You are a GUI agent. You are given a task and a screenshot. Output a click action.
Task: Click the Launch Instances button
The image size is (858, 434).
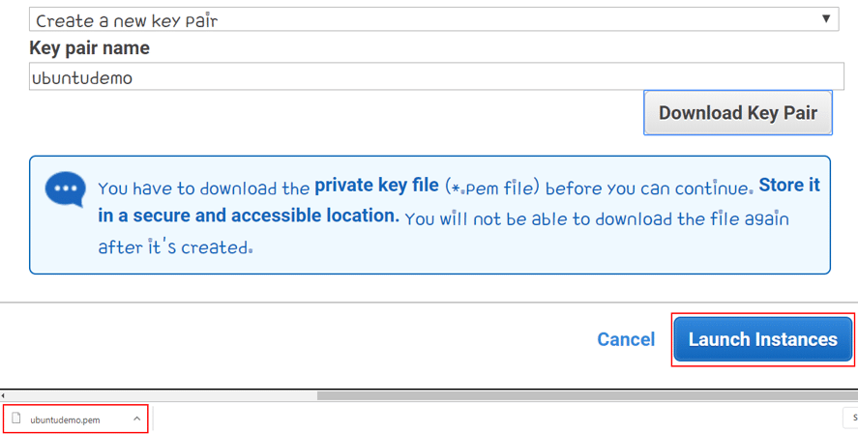point(763,339)
